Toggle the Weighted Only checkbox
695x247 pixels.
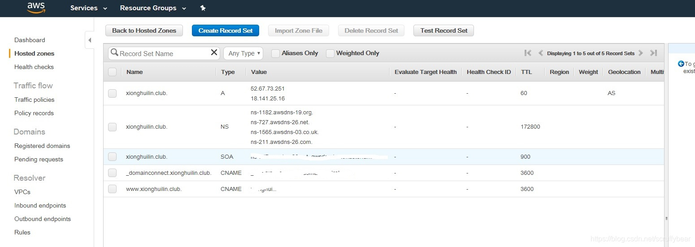point(330,53)
